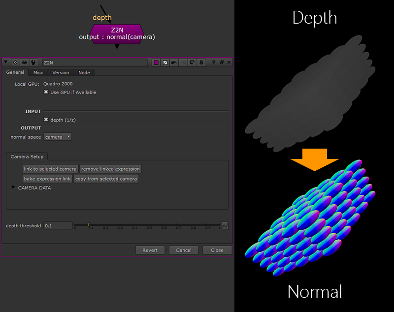Click the depth threshold slider track

tap(148, 225)
